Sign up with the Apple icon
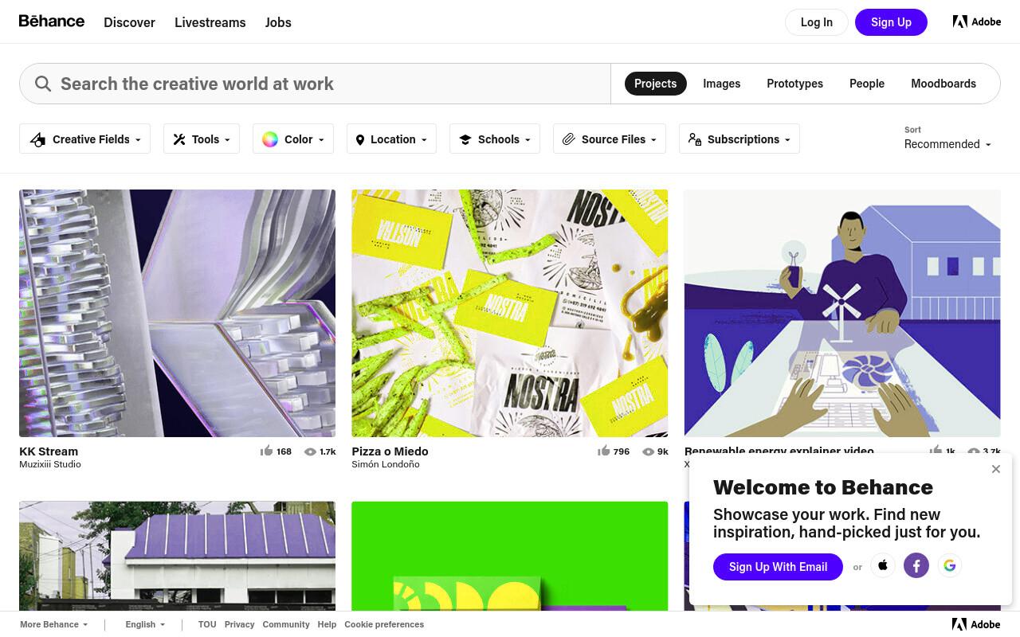1020x637 pixels. coord(883,565)
